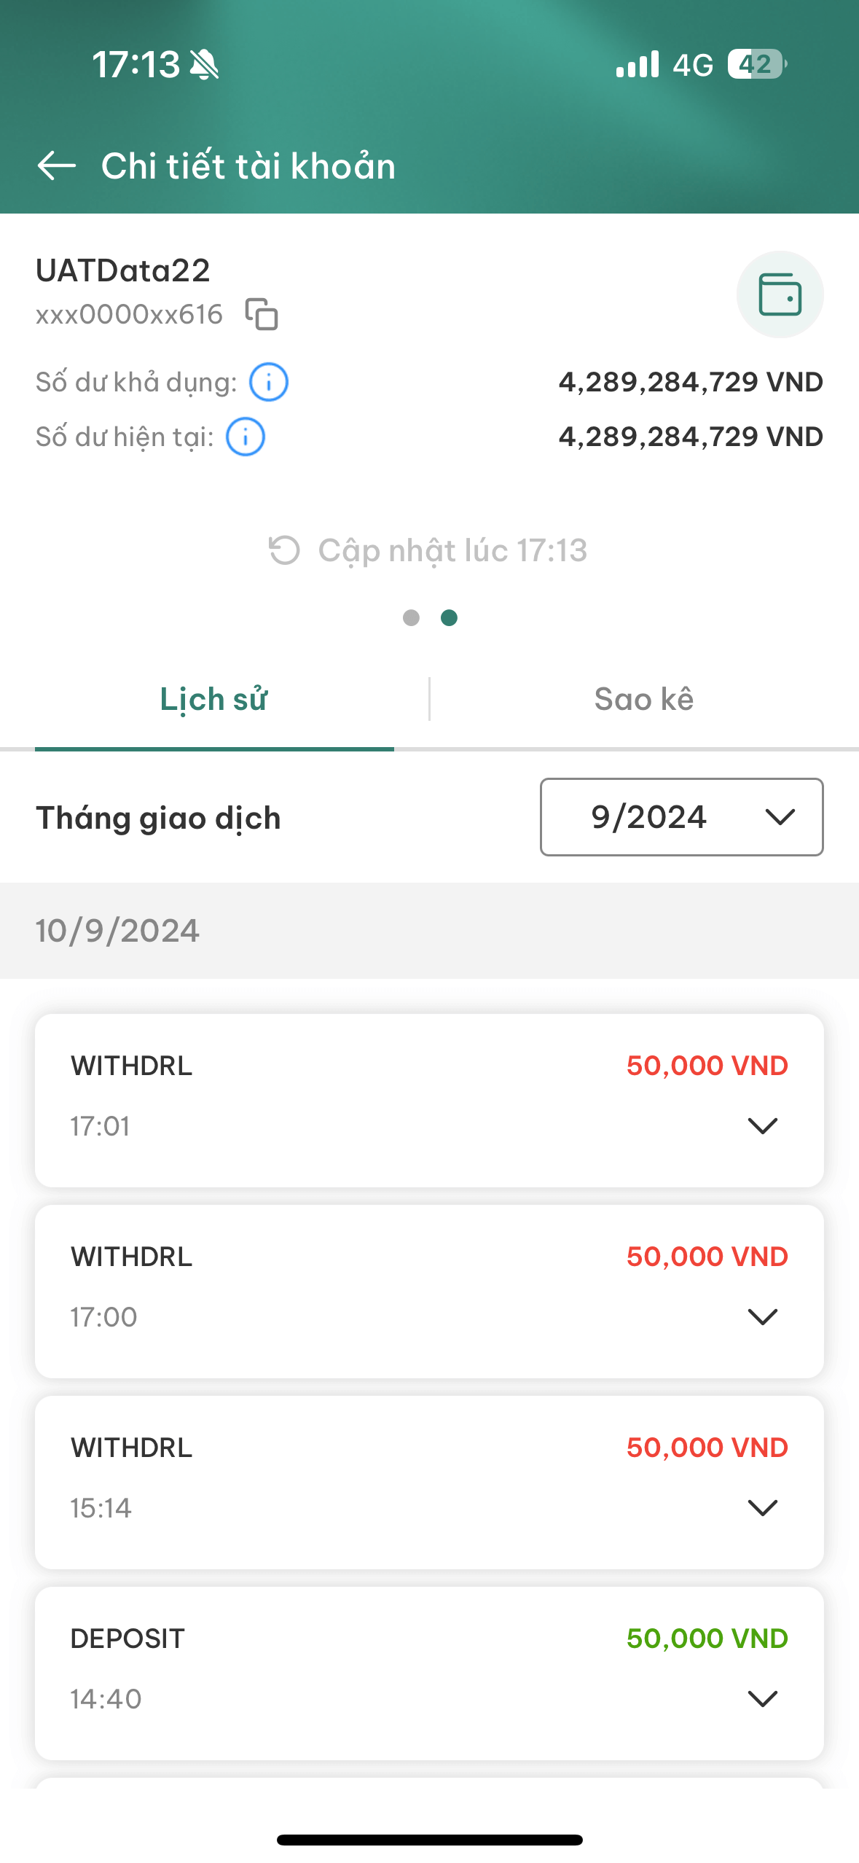This screenshot has width=859, height=1863.
Task: Switch to the Lịch sử tab
Action: (x=214, y=700)
